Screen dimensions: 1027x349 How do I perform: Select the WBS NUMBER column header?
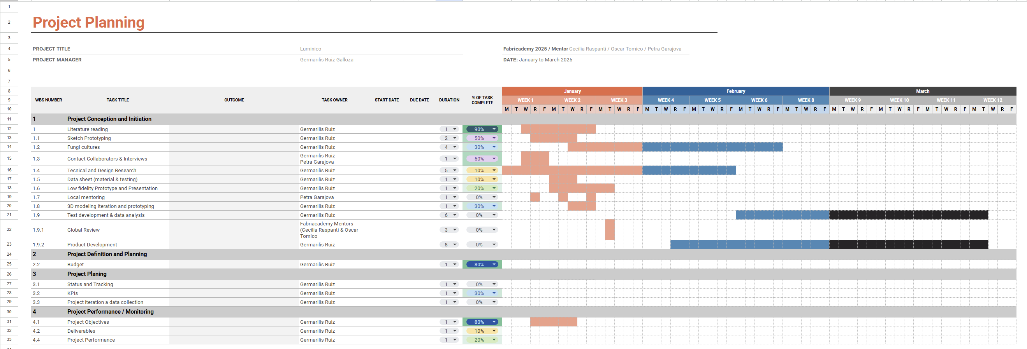[49, 100]
